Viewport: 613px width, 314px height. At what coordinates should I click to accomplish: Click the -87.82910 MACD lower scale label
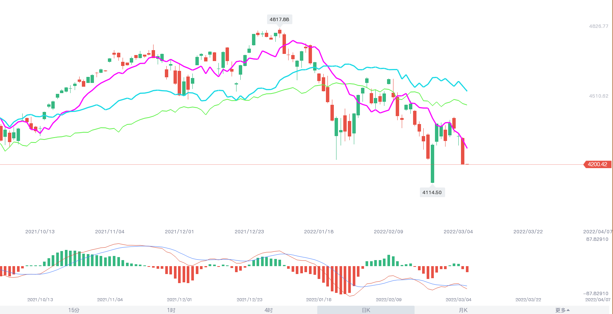coord(596,293)
